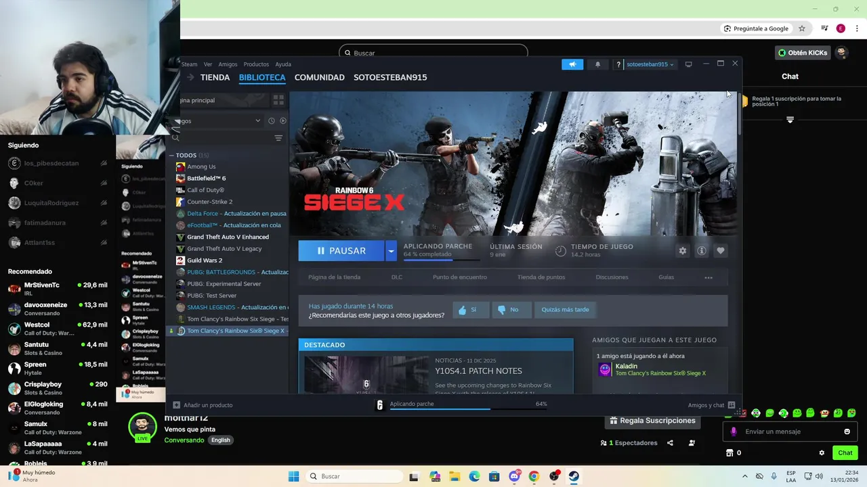Open Ver menu
This screenshot has height=487, width=867.
(x=208, y=64)
